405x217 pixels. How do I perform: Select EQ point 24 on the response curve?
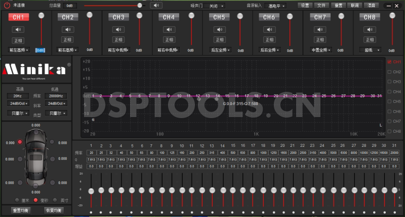[314, 96]
